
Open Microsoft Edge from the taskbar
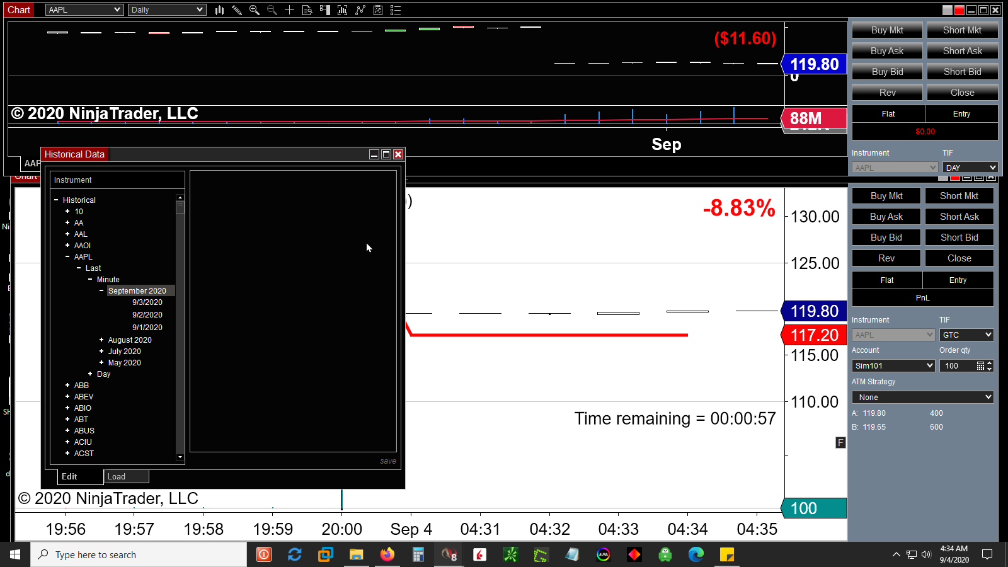pyautogui.click(x=696, y=554)
